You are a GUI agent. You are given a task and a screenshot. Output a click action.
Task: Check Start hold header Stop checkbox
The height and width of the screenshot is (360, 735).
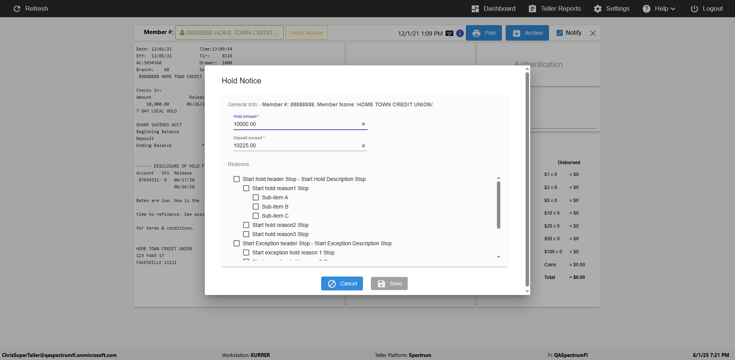point(237,179)
